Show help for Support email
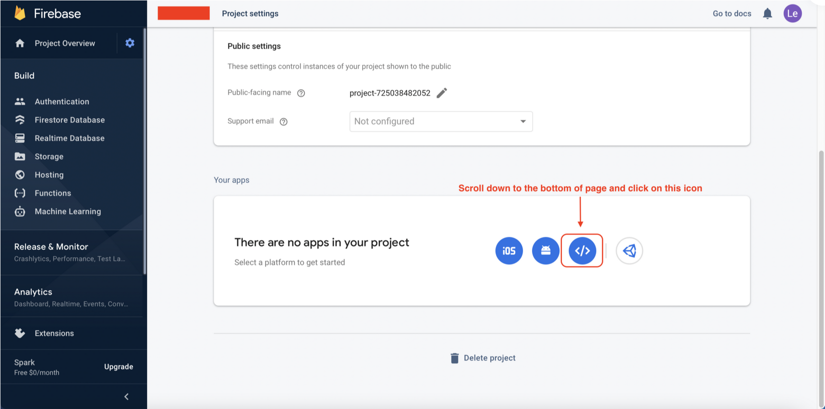This screenshot has width=825, height=409. click(x=284, y=122)
